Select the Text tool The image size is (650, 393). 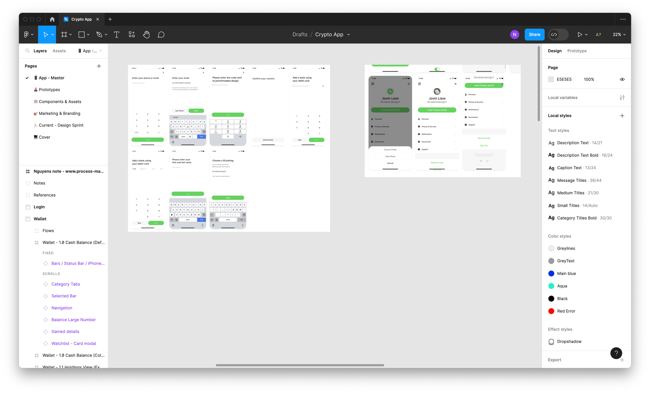[116, 34]
